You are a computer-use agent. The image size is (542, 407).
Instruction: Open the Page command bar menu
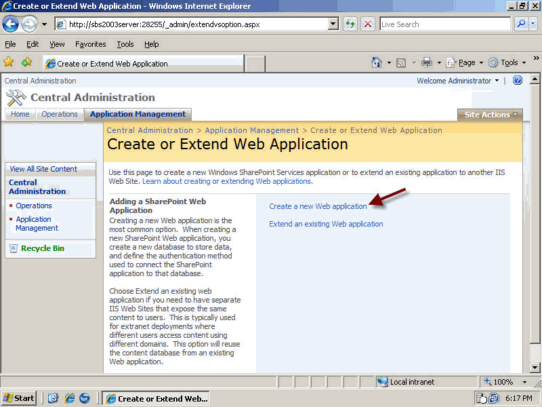(x=465, y=62)
